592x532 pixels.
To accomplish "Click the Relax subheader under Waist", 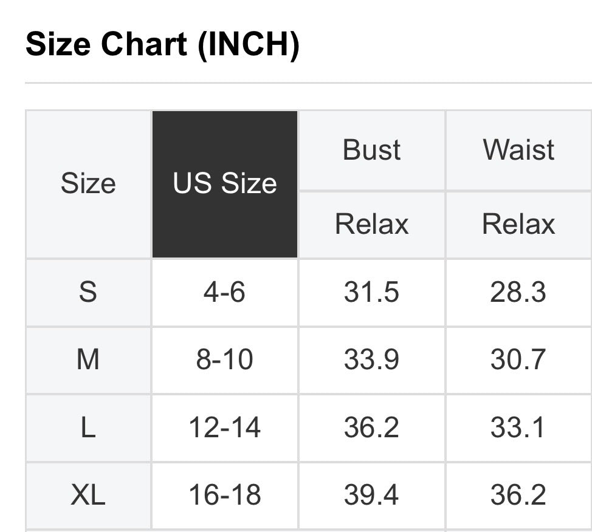I will coord(518,224).
